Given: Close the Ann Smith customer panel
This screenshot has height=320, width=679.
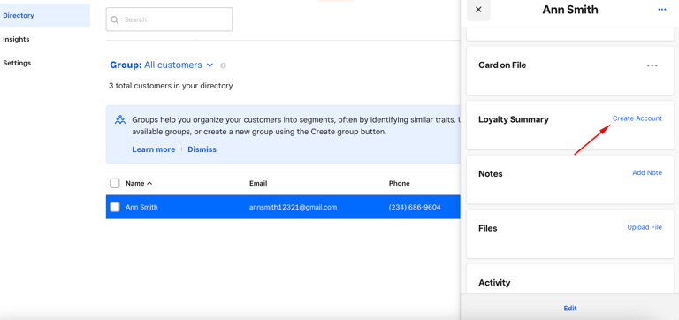Looking at the screenshot, I should click(x=478, y=10).
